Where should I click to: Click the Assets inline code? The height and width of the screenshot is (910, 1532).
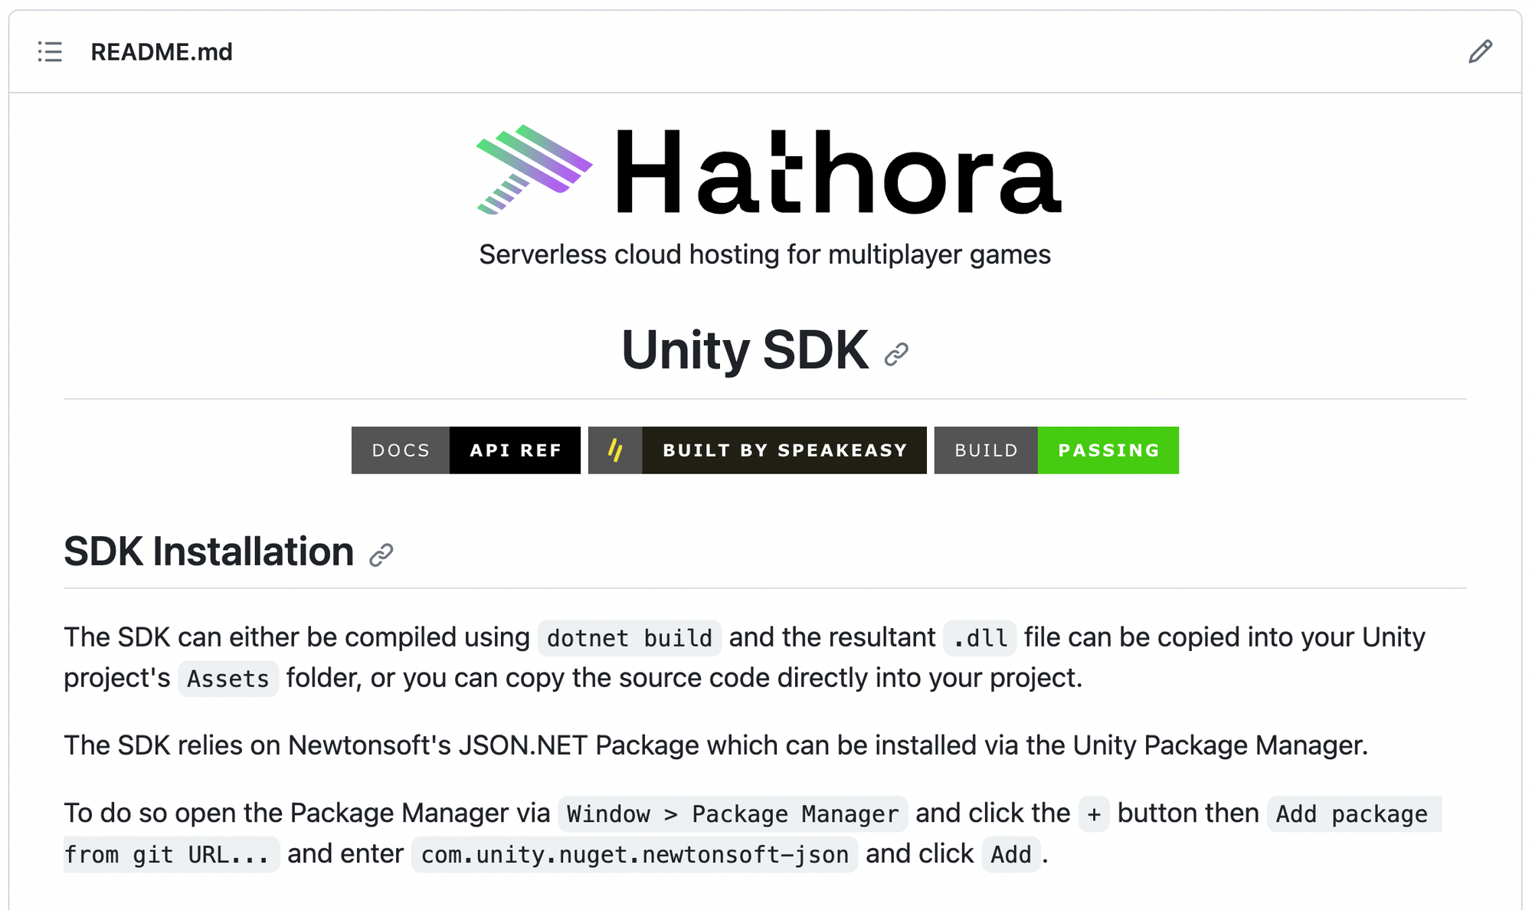tap(228, 679)
